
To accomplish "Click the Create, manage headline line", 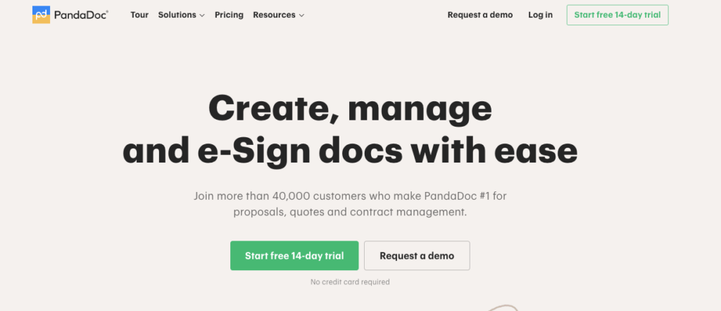I will (x=350, y=109).
